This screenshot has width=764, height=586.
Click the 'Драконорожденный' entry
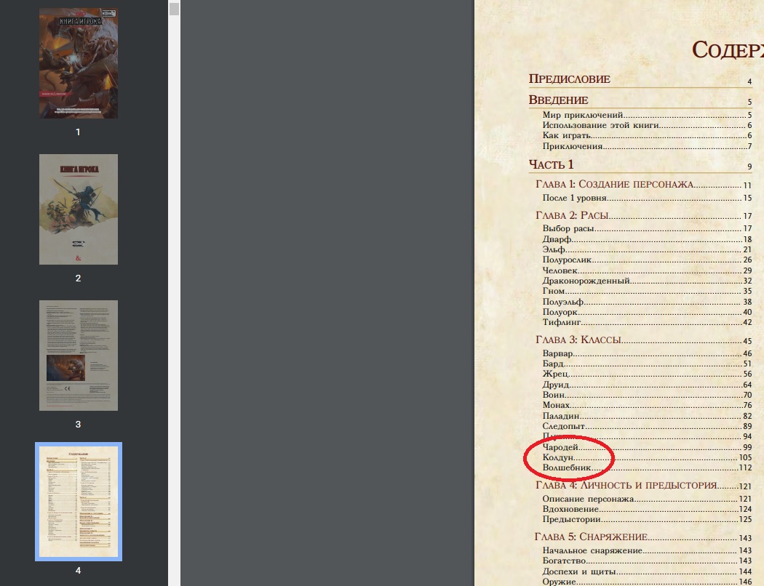click(586, 281)
